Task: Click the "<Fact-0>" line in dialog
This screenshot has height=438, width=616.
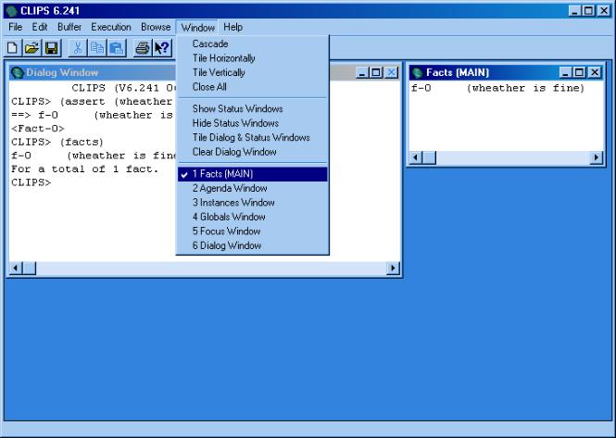Action: coord(38,129)
